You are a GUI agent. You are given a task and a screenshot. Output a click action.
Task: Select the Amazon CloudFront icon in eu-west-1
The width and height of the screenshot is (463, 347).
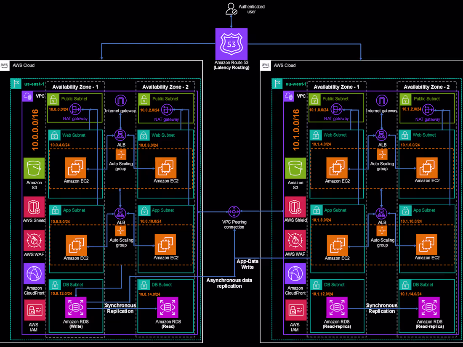pos(295,274)
